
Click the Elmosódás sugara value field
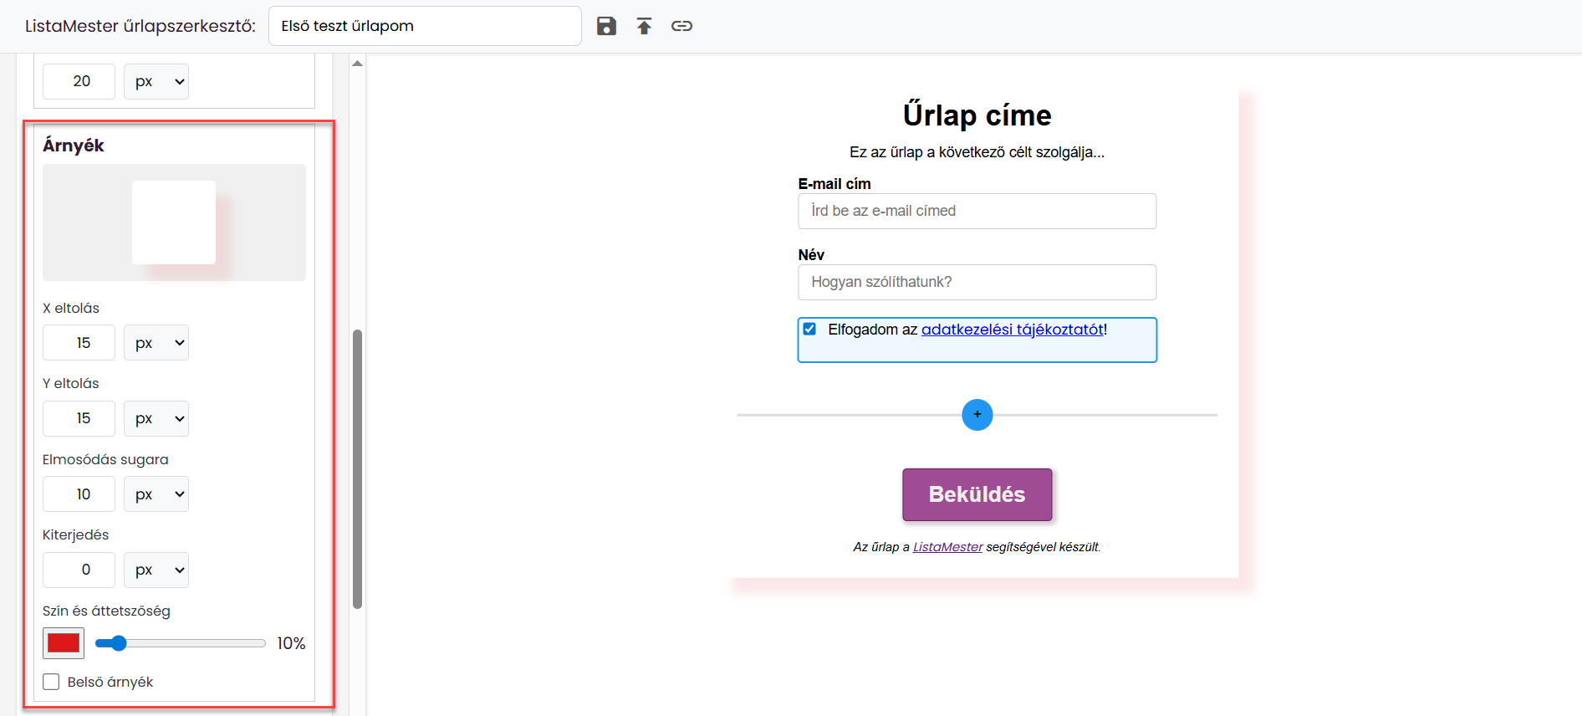pyautogui.click(x=79, y=494)
